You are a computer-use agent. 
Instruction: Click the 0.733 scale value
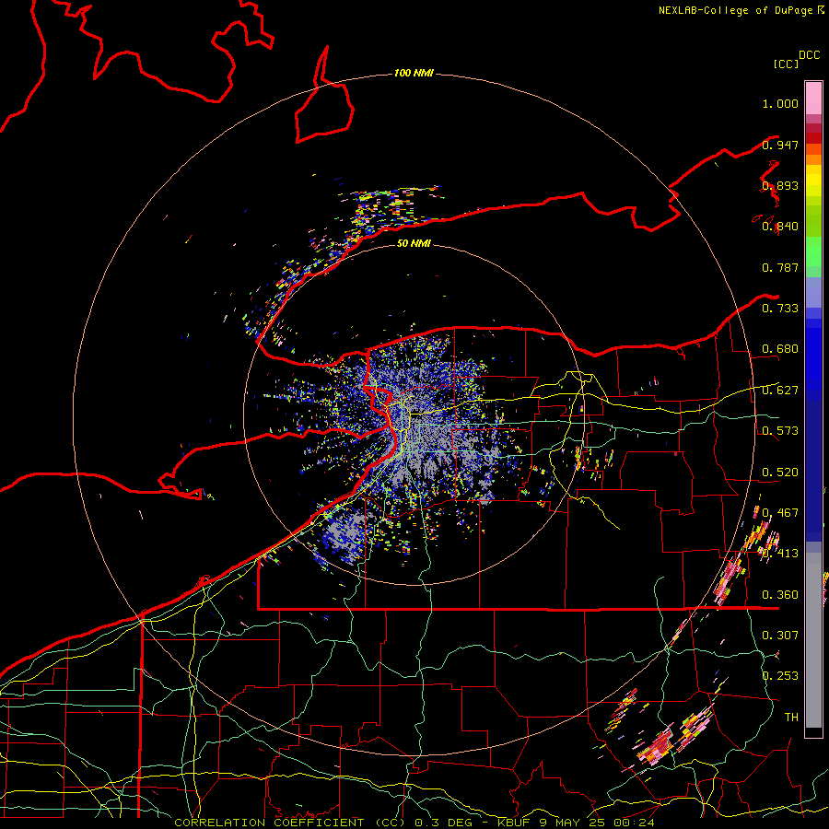click(780, 309)
